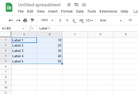The image size is (138, 94).
Task: Check the cloud document status icon
Action: pos(84,5)
